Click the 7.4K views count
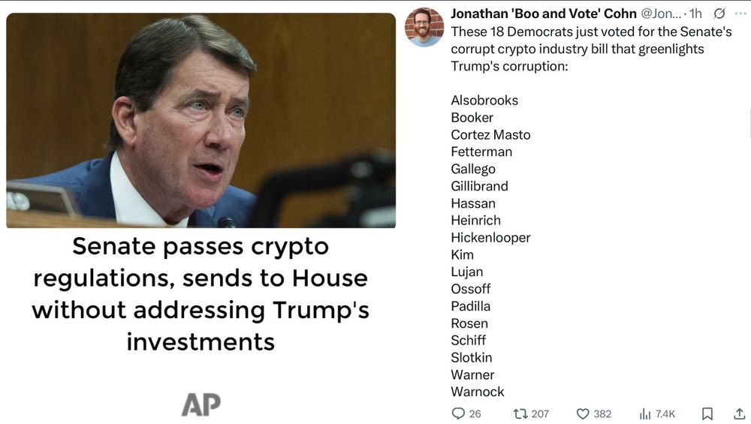Screen dimensions: 751x424 pos(665,413)
